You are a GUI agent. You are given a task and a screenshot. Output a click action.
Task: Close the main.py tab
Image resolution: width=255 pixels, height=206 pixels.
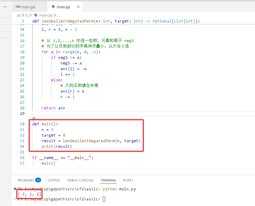(78, 7)
